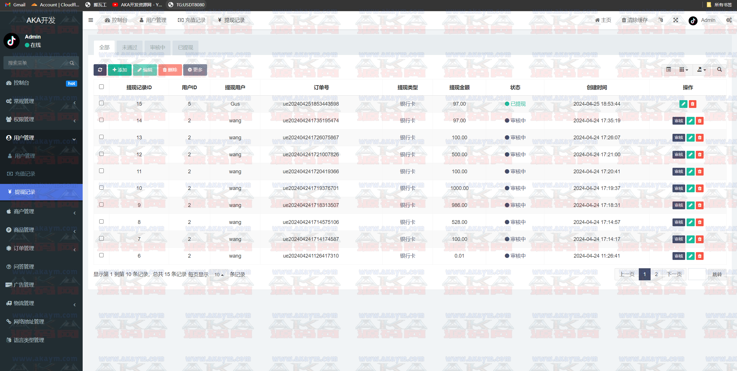This screenshot has height=371, width=737.
Task: Click red delete trash for record 14
Action: tap(700, 121)
